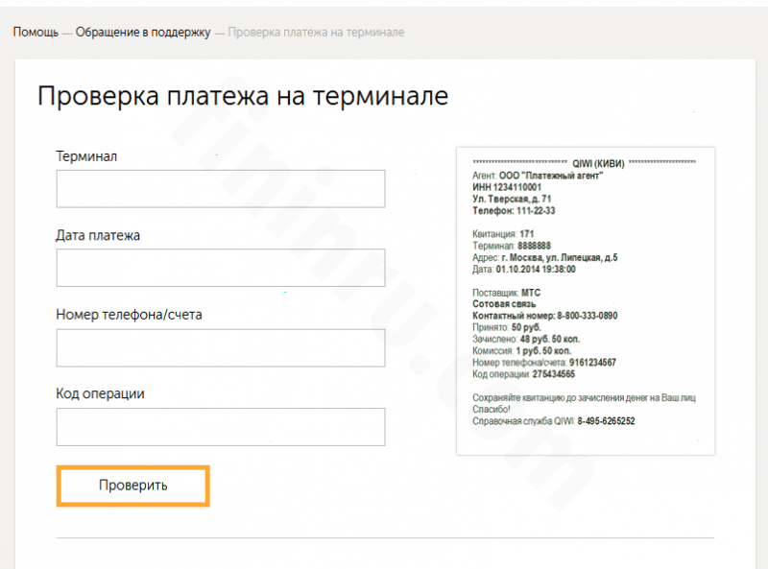
Task: Click phone number 9161234567 on the receipt
Action: coord(592,363)
